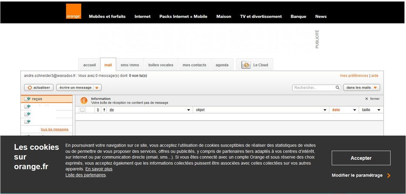Viewport: 406px width, 194px height.
Task: Click the Orange logo
Action: coord(74,11)
